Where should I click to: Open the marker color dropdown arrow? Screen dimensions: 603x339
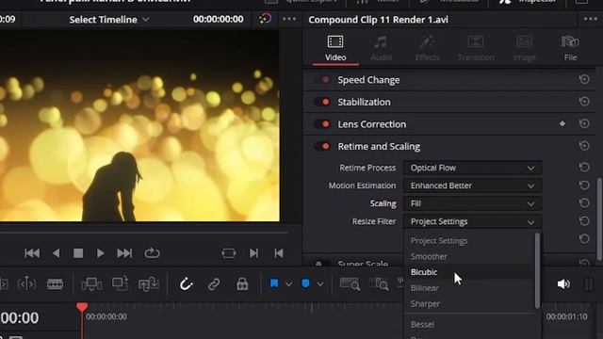[320, 284]
